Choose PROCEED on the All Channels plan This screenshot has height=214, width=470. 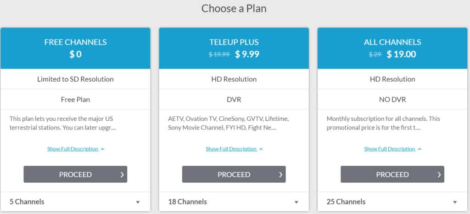tap(392, 175)
